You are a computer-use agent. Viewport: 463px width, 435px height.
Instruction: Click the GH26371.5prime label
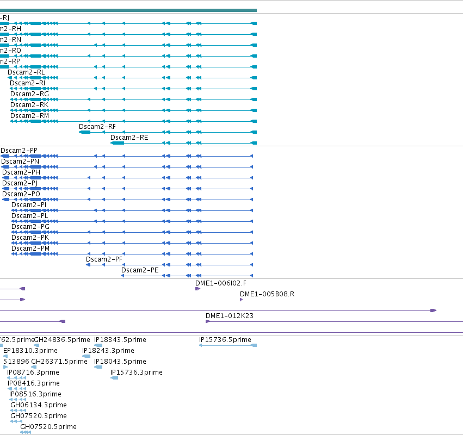tap(59, 362)
